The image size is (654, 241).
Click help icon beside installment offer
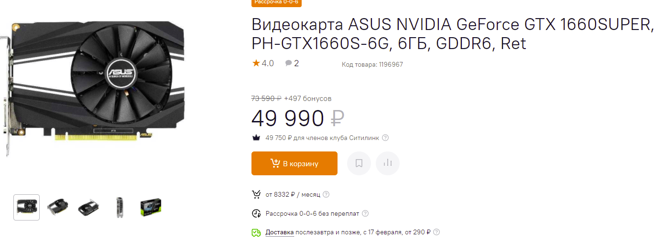[365, 213]
